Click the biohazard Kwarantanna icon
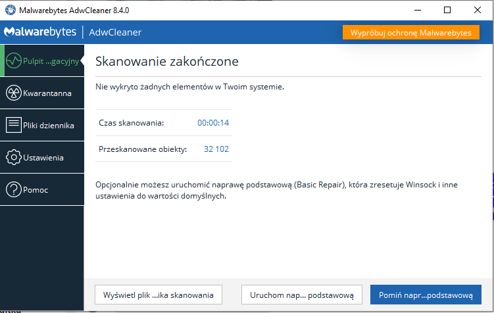This screenshot has height=313, width=494. point(13,93)
